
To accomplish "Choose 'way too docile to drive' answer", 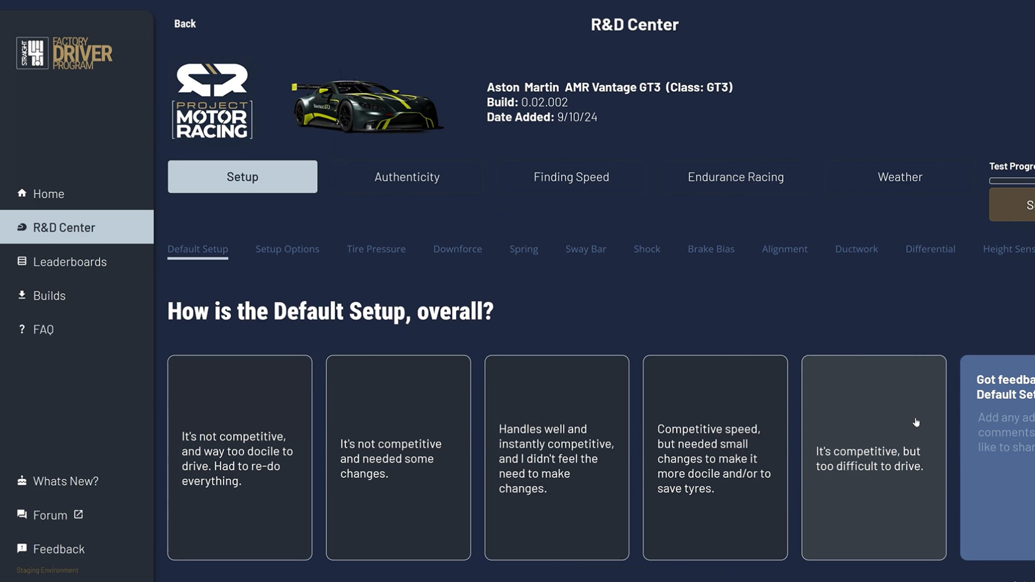I will point(240,458).
